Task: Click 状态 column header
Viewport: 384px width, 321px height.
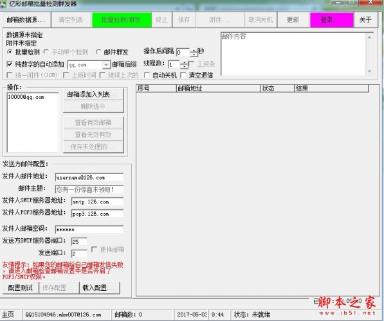Action: 277,88
